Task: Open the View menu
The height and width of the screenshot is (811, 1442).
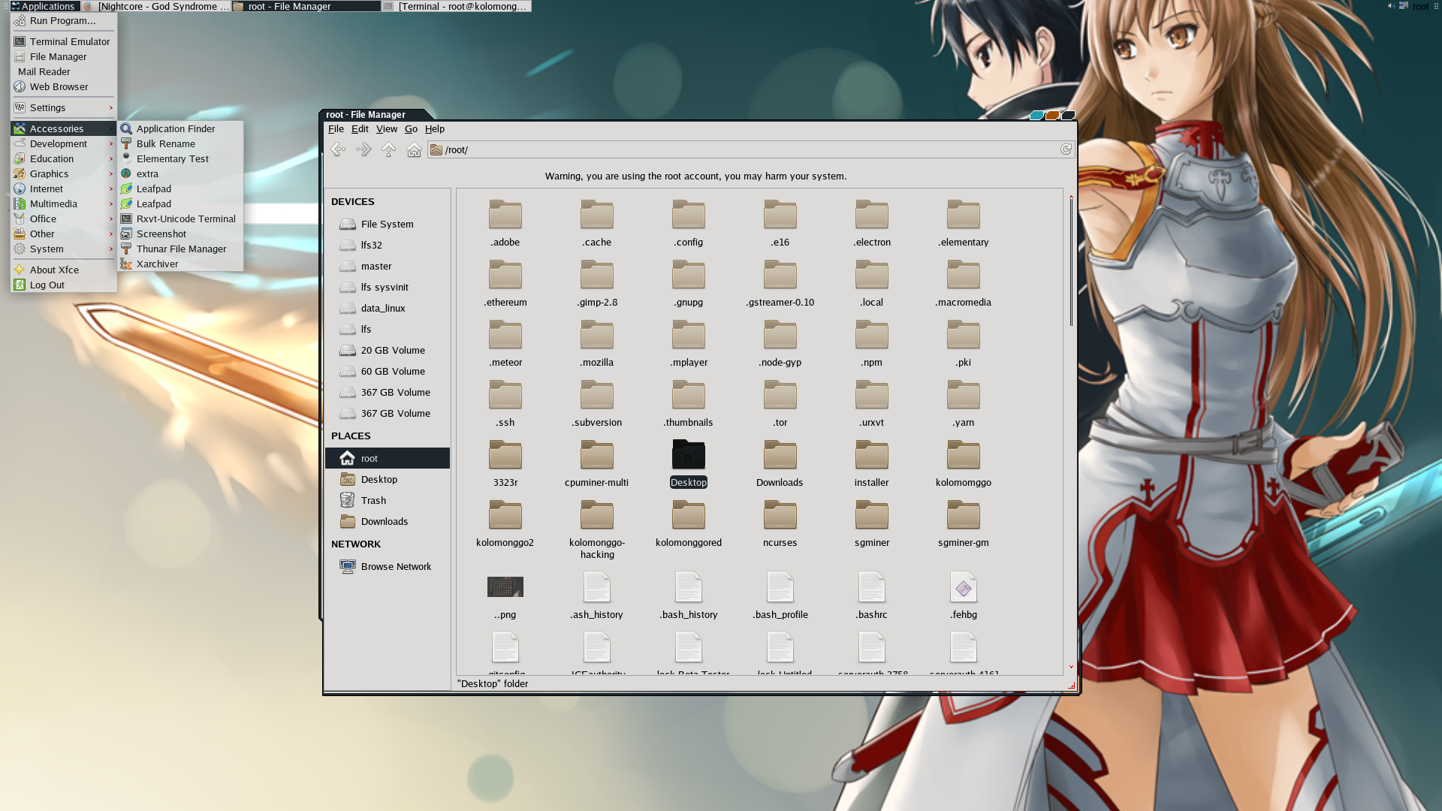Action: 387,129
